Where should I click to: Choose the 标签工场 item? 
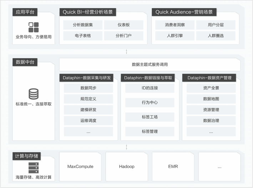click(x=150, y=117)
